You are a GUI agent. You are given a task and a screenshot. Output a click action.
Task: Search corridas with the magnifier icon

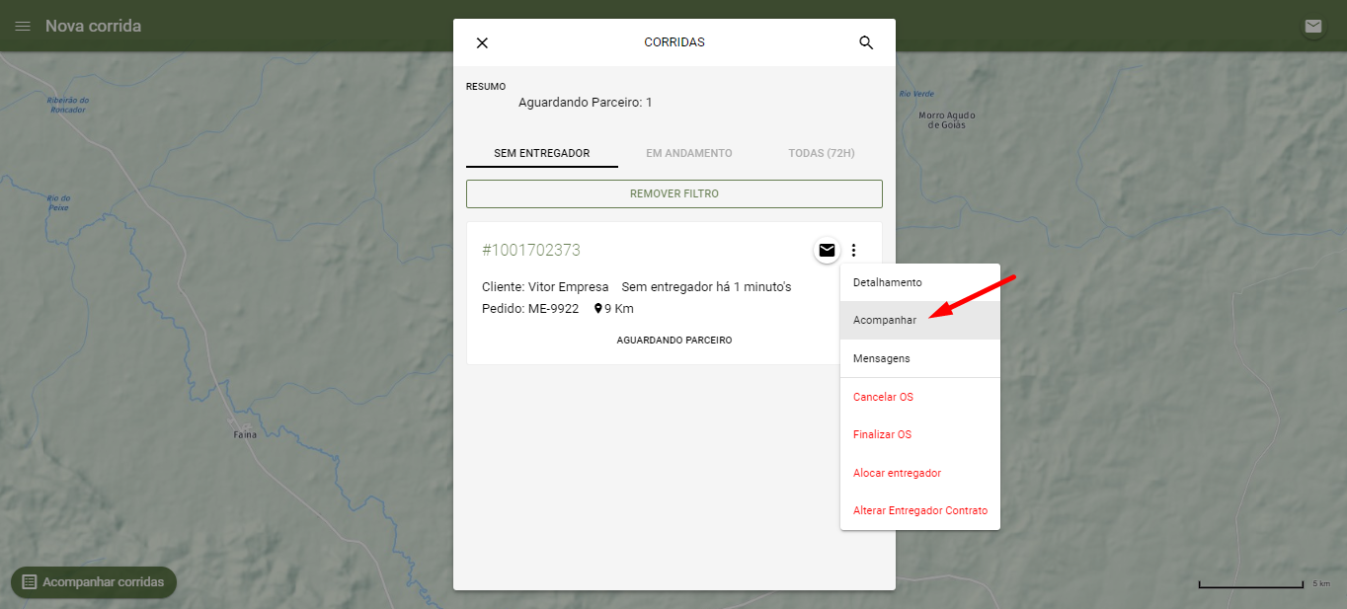pos(866,43)
